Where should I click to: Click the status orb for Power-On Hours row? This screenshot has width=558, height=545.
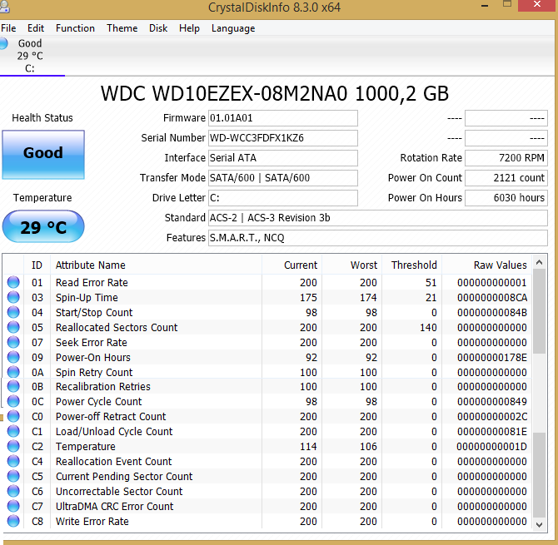point(13,357)
